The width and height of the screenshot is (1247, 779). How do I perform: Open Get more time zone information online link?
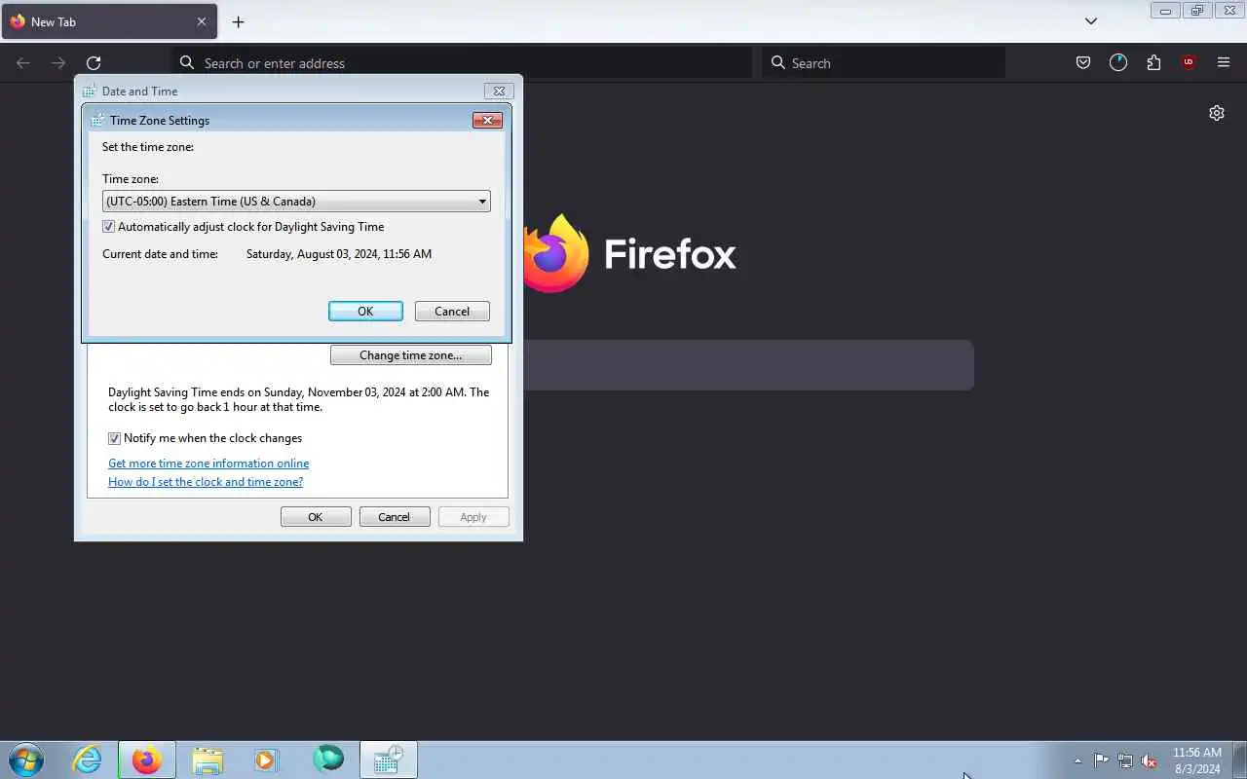pos(208,464)
